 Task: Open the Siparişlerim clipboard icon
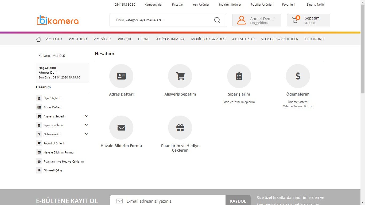point(239,76)
